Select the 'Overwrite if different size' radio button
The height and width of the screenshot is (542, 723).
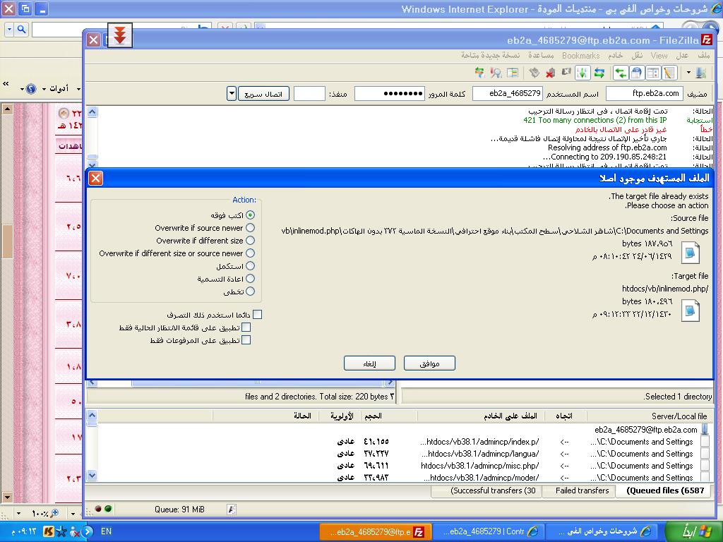click(x=250, y=241)
